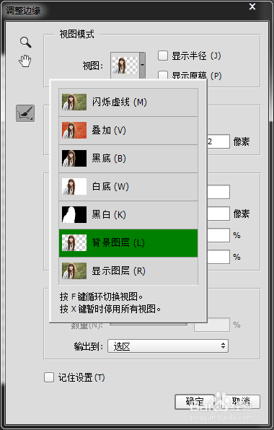This screenshot has width=274, height=430.
Task: Choose 黑白 (K) view mode
Action: coord(128,215)
